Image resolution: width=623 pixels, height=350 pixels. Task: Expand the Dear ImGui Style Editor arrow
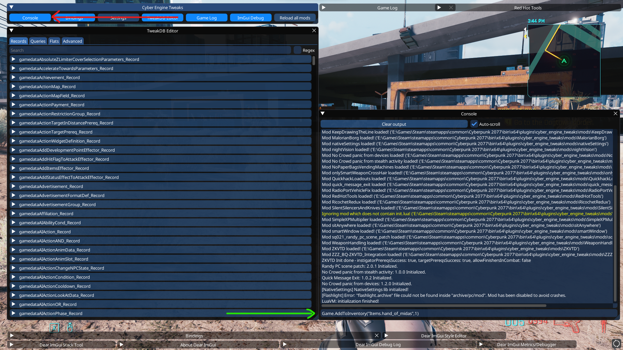pos(386,335)
